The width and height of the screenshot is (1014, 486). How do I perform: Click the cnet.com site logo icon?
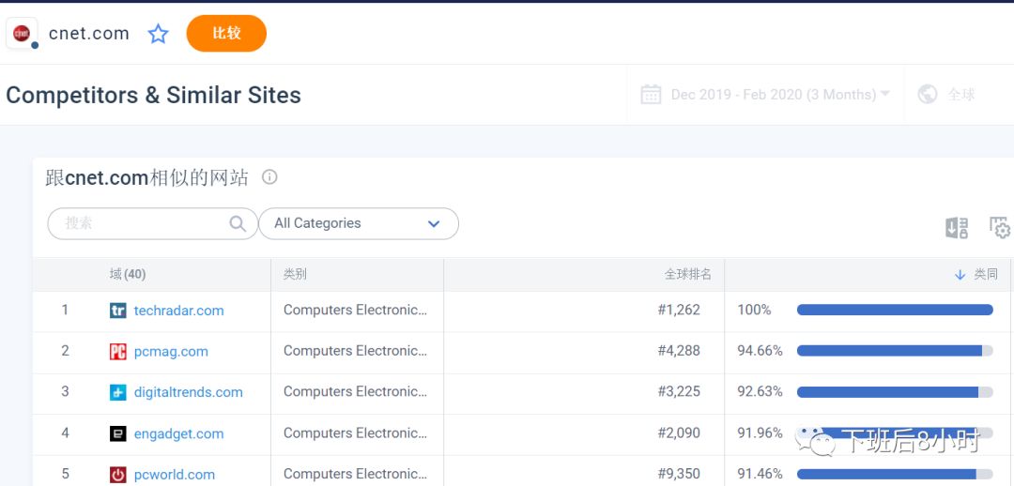[22, 33]
